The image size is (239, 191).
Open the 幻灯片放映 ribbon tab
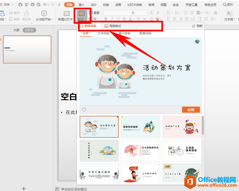tap(135, 5)
